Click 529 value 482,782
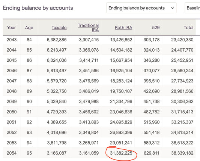Image resolution: width=200 pixels, height=161 pixels. point(152,112)
